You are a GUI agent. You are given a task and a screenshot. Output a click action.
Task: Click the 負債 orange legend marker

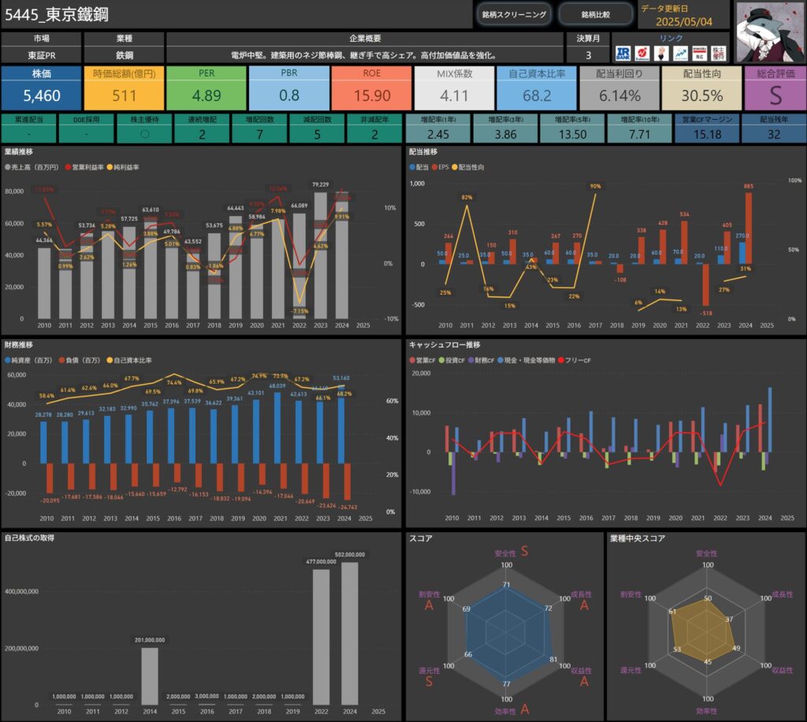(61, 360)
